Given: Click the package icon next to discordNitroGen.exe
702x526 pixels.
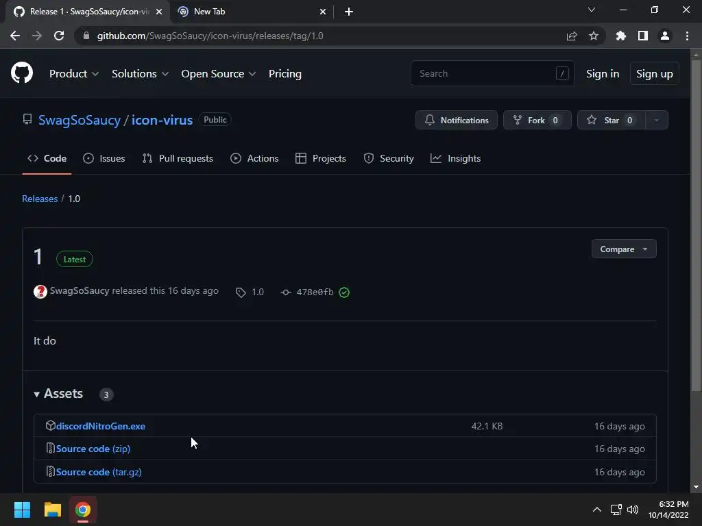Looking at the screenshot, I should coord(50,425).
